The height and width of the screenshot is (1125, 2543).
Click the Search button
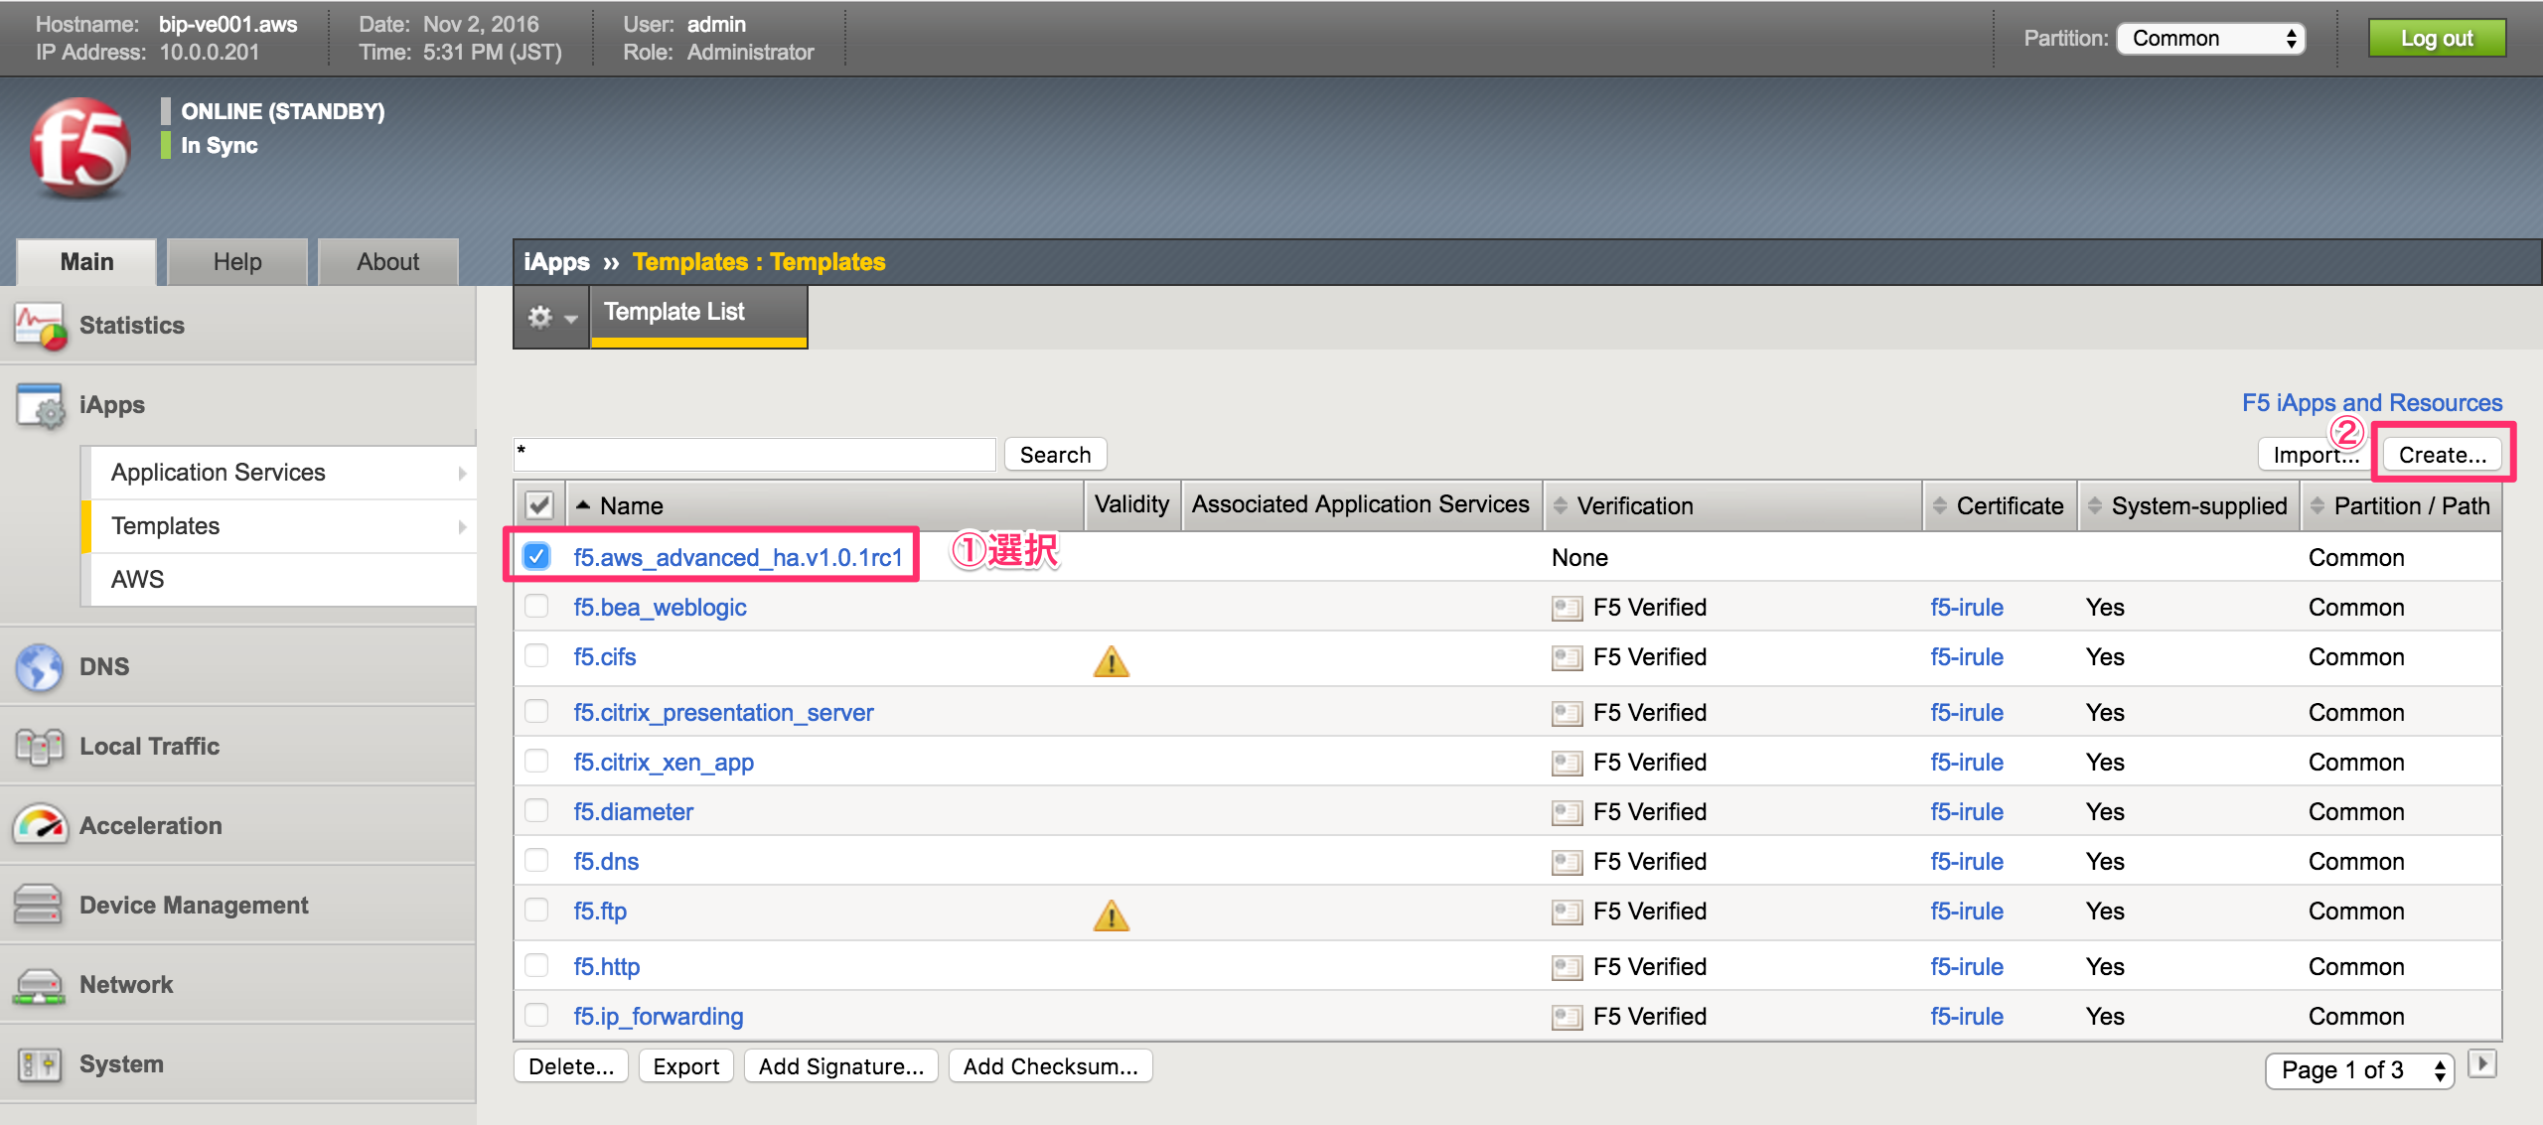point(1055,455)
